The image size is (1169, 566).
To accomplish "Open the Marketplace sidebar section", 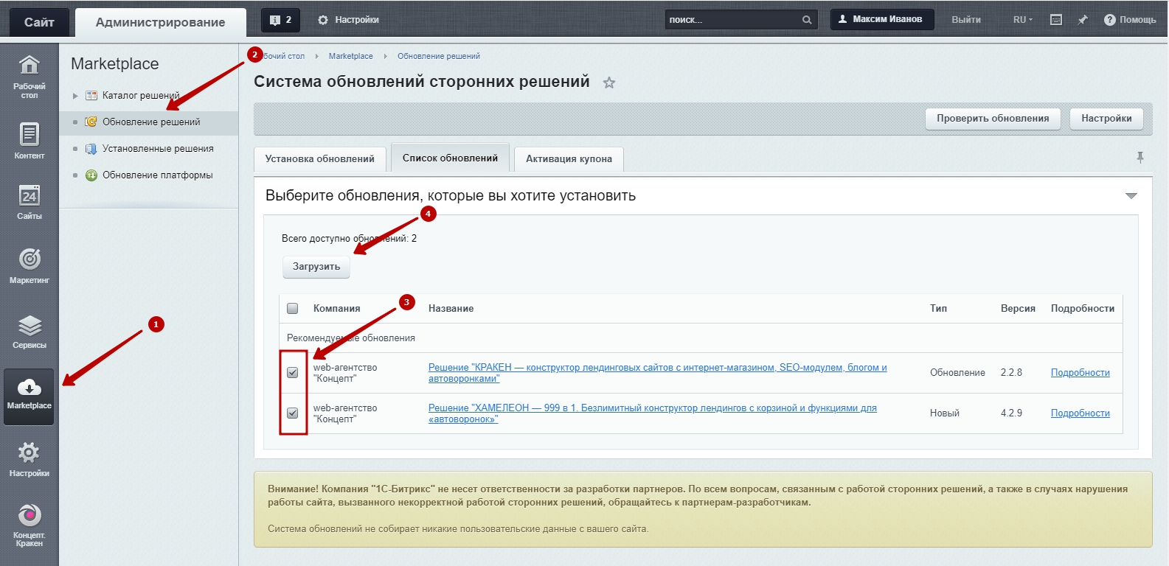I will (x=29, y=396).
